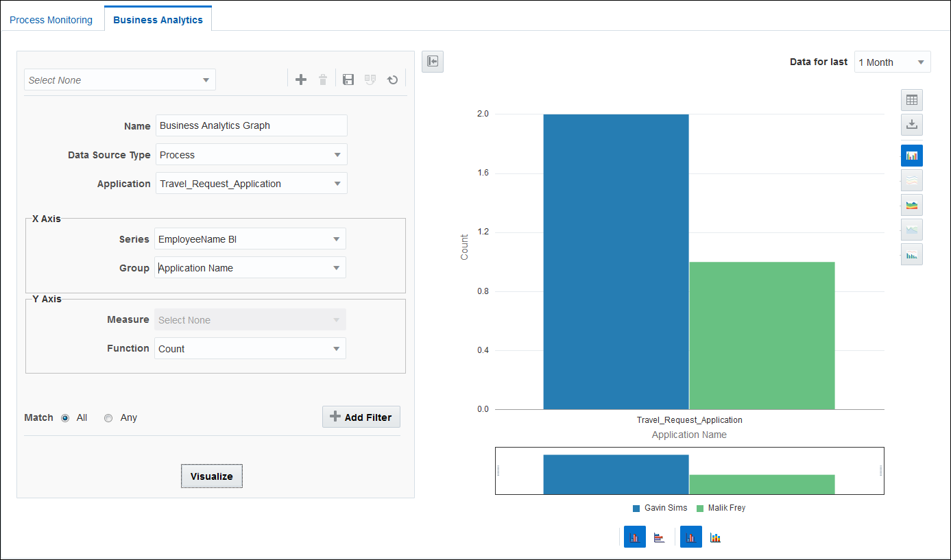Click the revert icon in the form toolbar
The height and width of the screenshot is (560, 951).
point(392,80)
